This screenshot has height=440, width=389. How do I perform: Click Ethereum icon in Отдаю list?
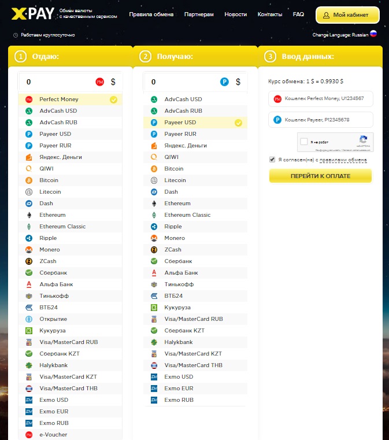tap(29, 215)
